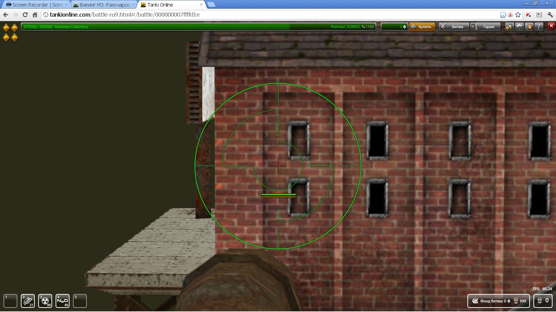Open the Гараж garage
This screenshot has height=312, width=556.
coord(485,27)
